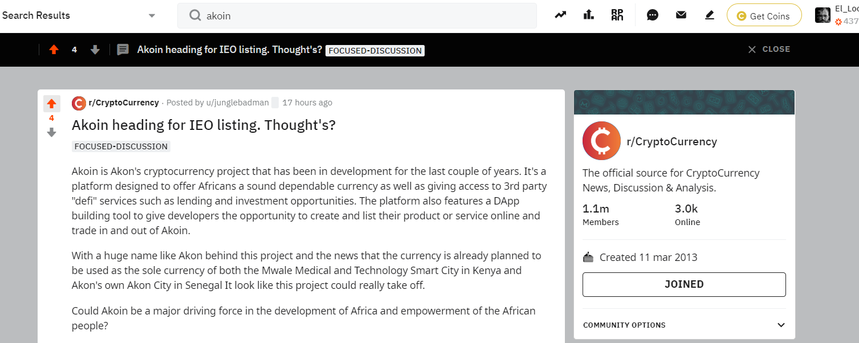859x343 pixels.
Task: Close the post overlay with CLOSE
Action: [x=769, y=50]
